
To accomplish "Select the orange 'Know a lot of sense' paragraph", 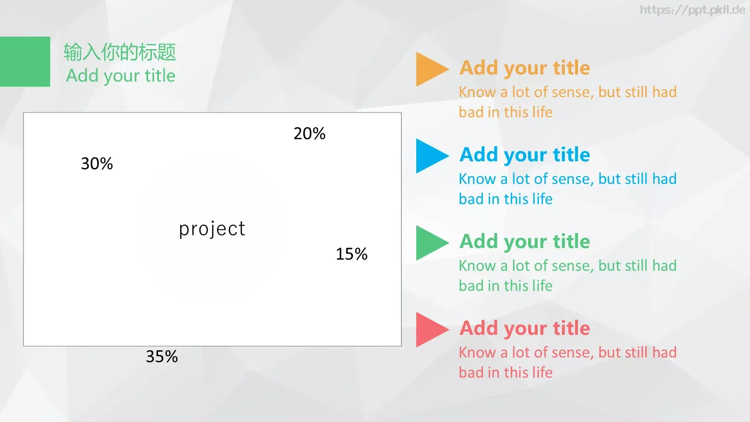I will 568,102.
